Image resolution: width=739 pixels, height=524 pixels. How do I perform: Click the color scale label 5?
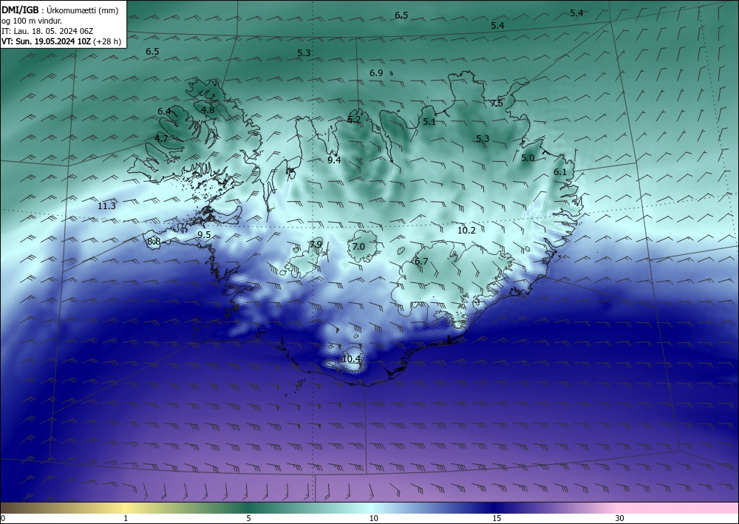click(x=248, y=518)
